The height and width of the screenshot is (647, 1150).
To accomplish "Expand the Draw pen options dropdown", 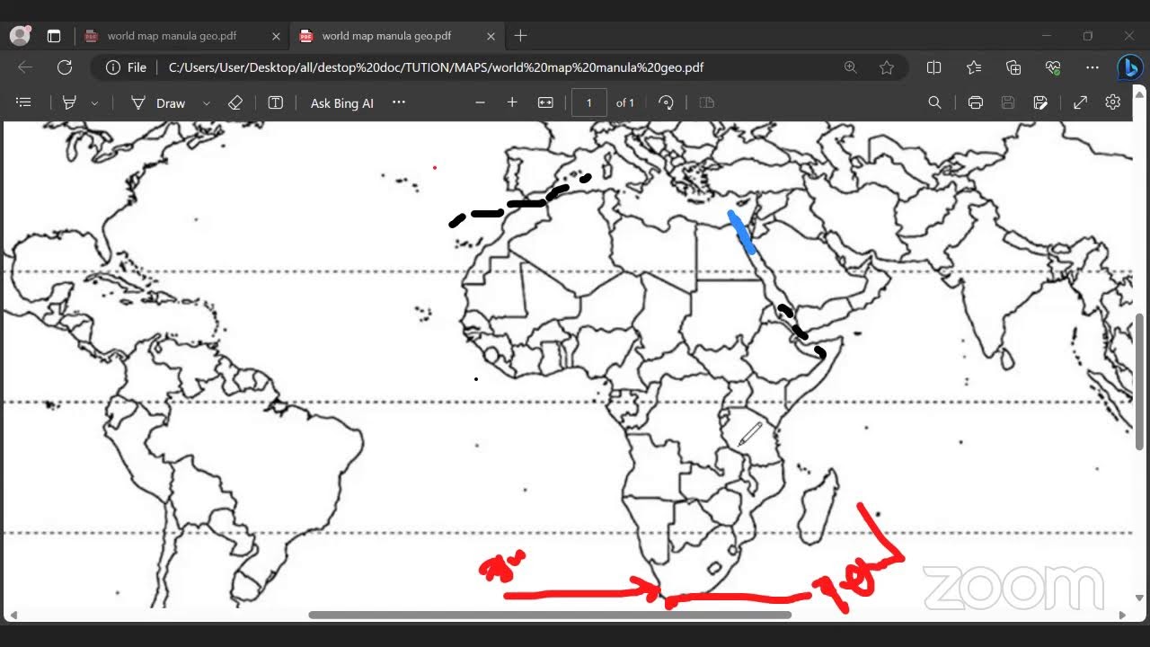I will pos(206,103).
